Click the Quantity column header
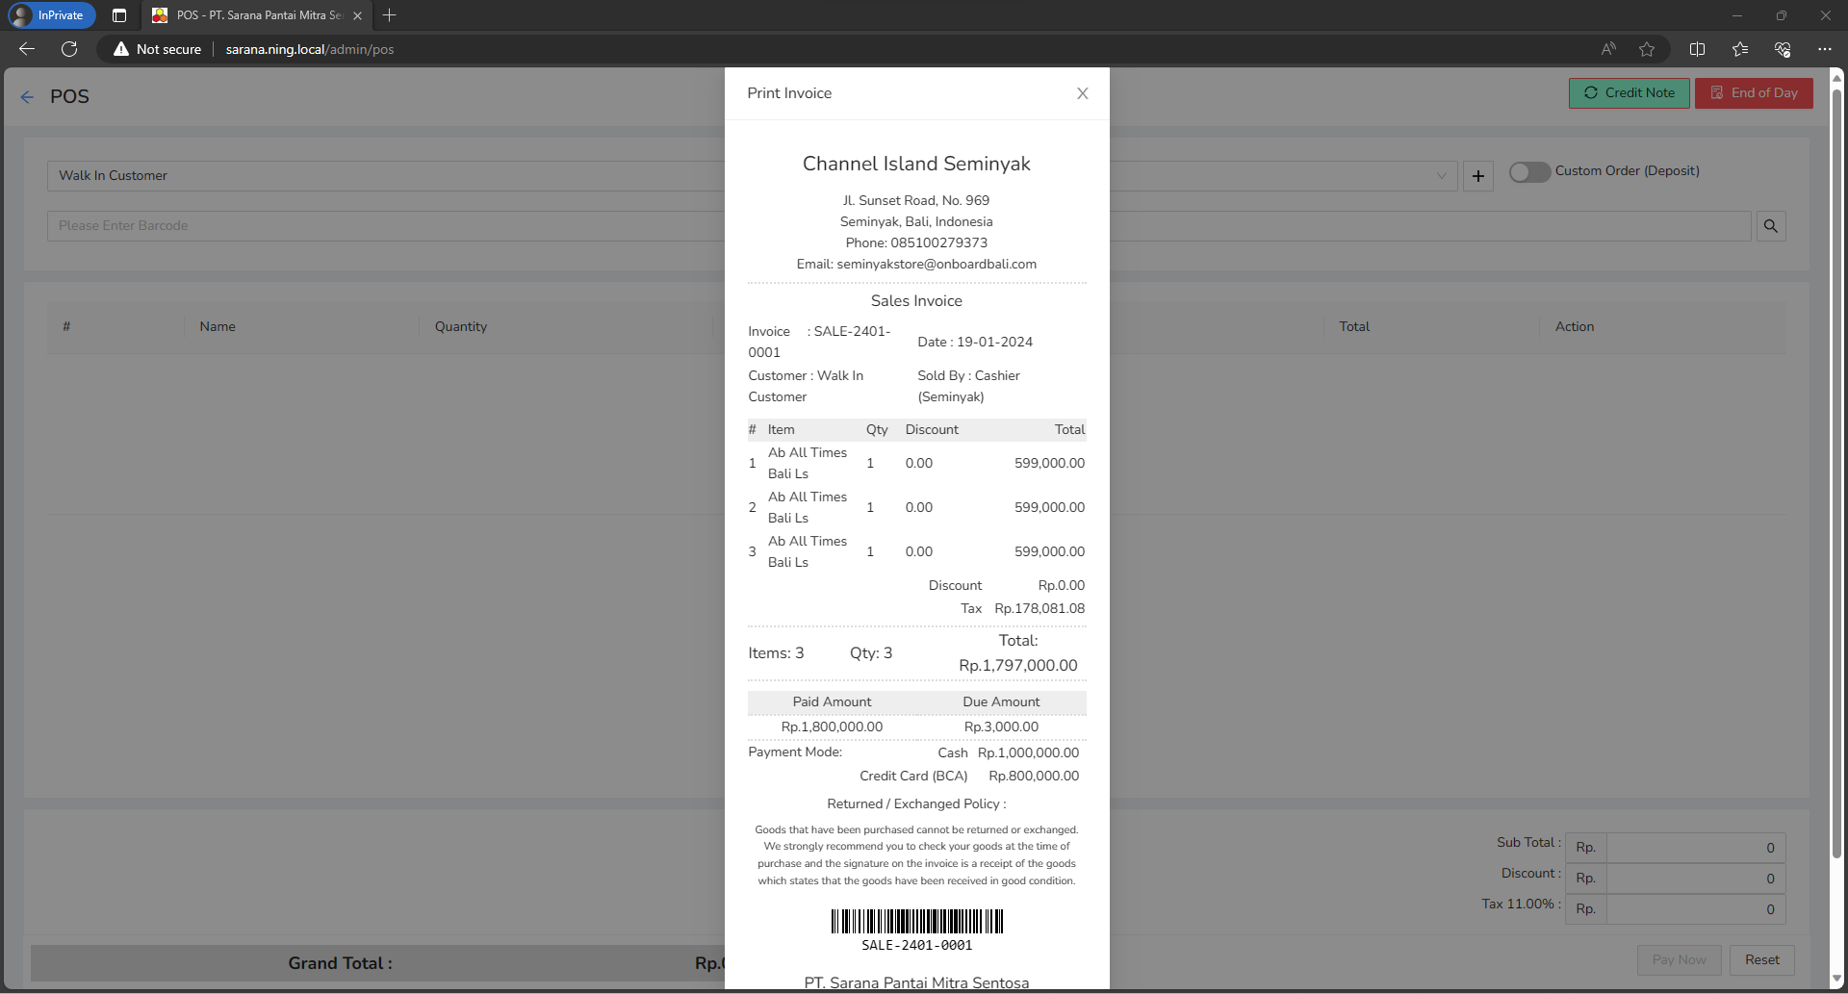Screen dimensions: 1848x994 [x=461, y=327]
